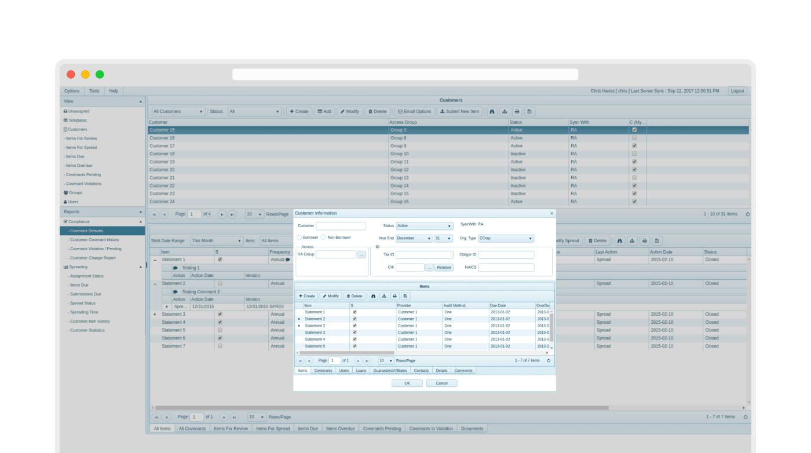Image resolution: width=811 pixels, height=453 pixels.
Task: Click the Tax ID input field
Action: coord(424,254)
